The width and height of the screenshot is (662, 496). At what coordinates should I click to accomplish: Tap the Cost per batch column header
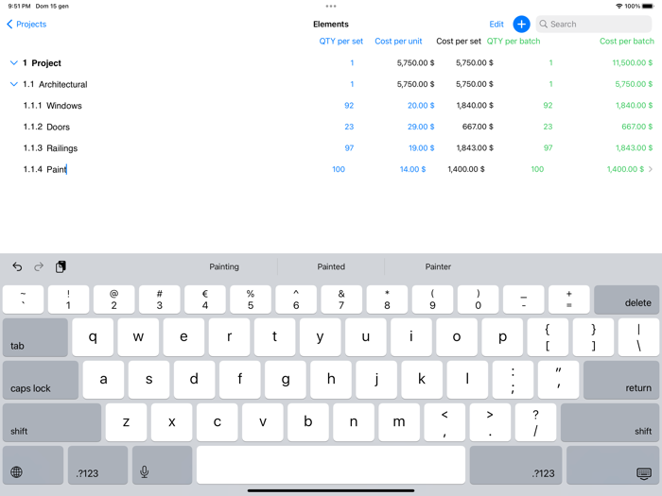pos(626,41)
